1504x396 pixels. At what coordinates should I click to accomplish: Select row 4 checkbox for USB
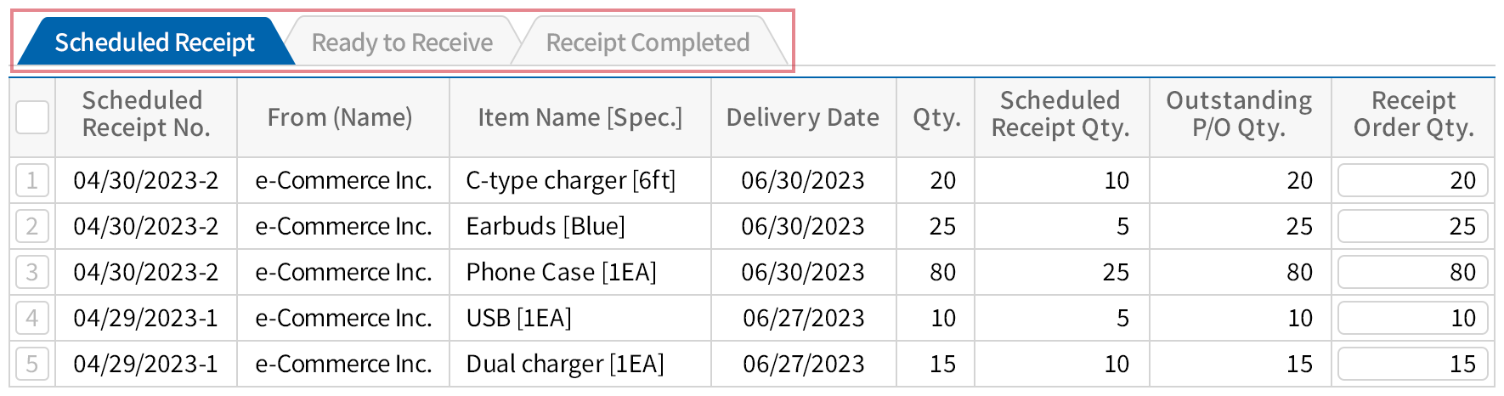[32, 318]
